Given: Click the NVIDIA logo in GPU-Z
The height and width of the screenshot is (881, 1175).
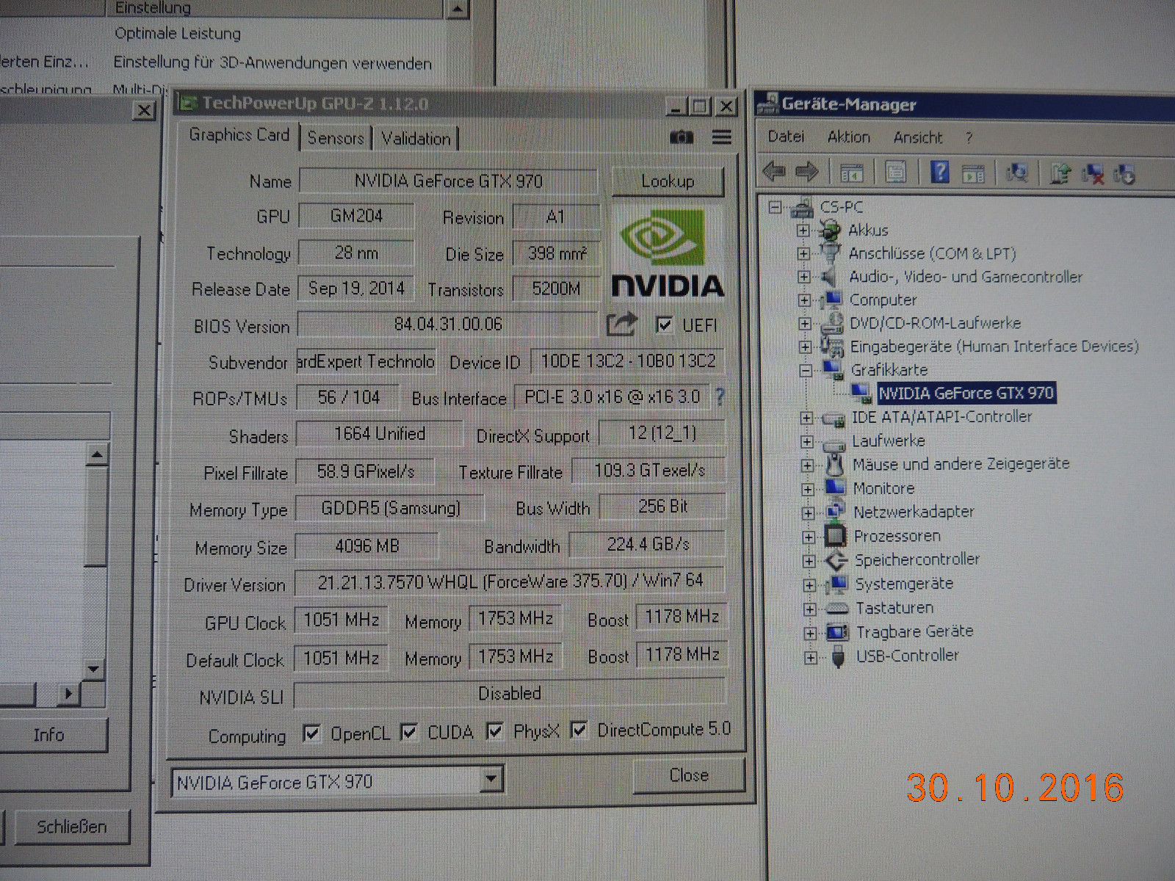Looking at the screenshot, I should 667,253.
